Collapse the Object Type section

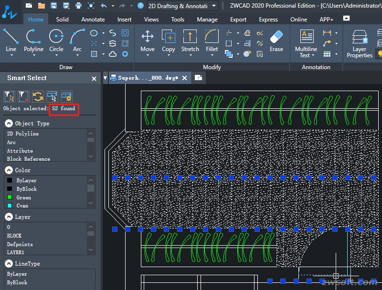(x=9, y=123)
